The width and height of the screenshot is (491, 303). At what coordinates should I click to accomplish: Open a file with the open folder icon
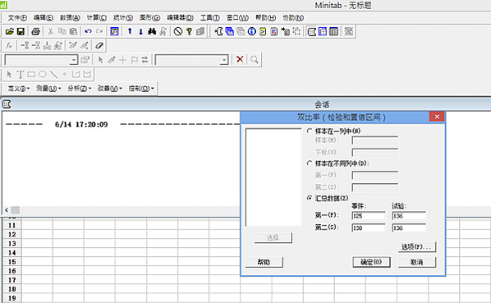[x=10, y=31]
